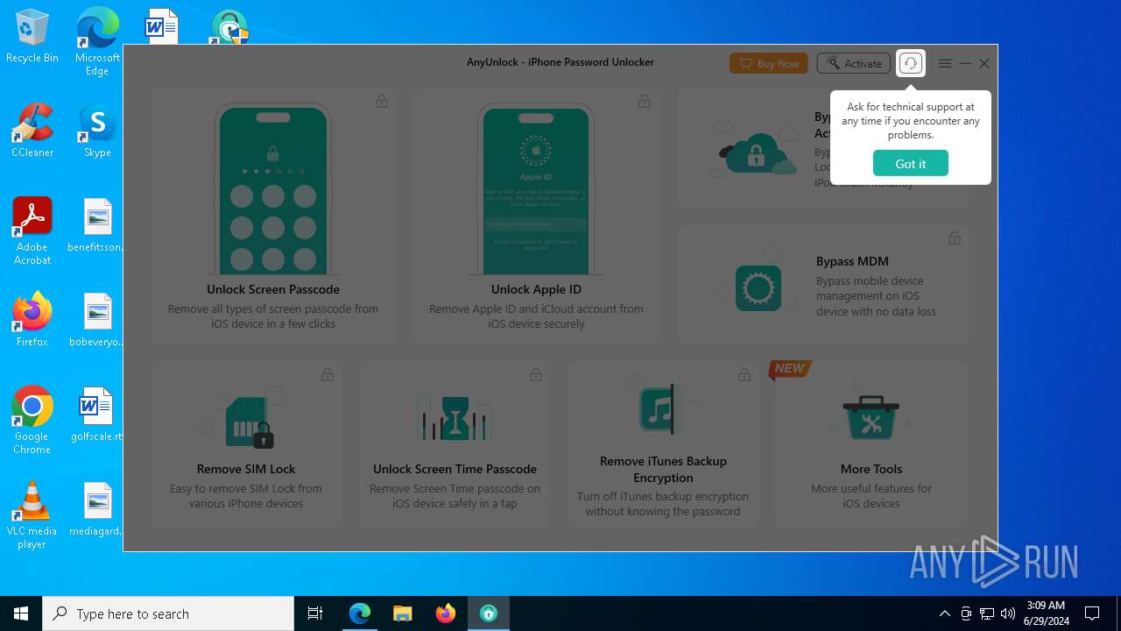Click the Unlock Apple ID title

coord(536,289)
